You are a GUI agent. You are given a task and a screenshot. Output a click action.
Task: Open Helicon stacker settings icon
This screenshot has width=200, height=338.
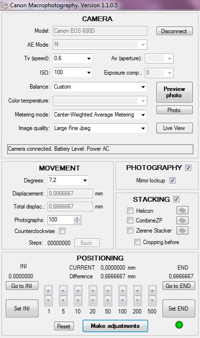click(x=182, y=210)
